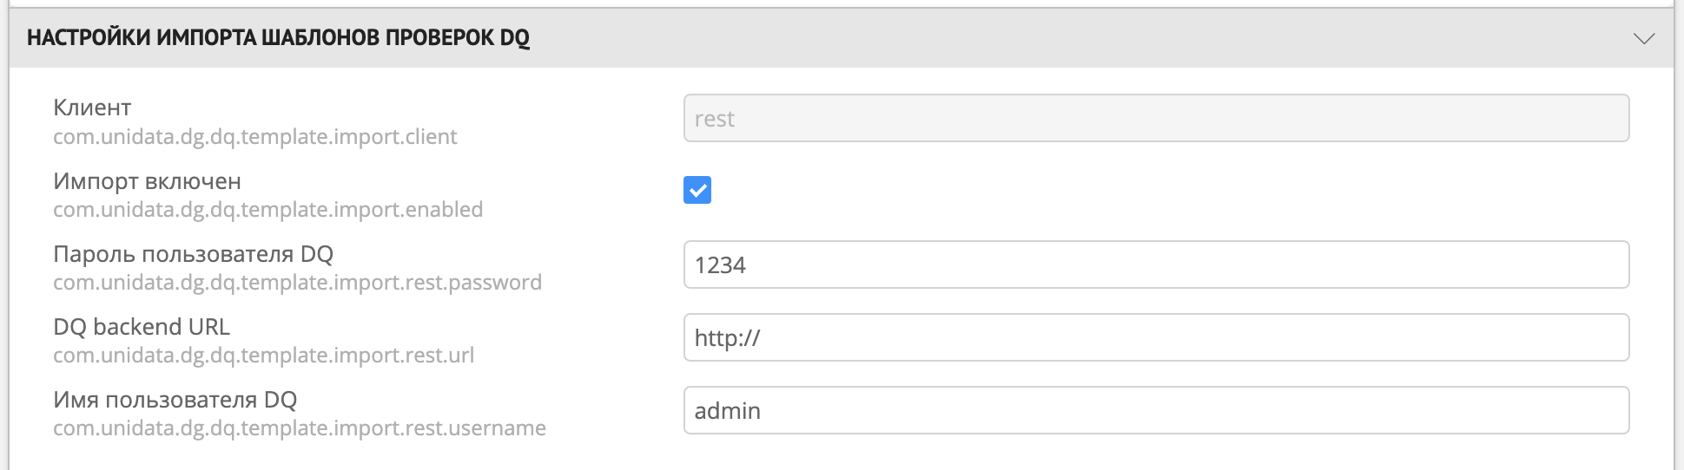Click the DQ backend URL label
This screenshot has width=1684, height=470.
[142, 327]
